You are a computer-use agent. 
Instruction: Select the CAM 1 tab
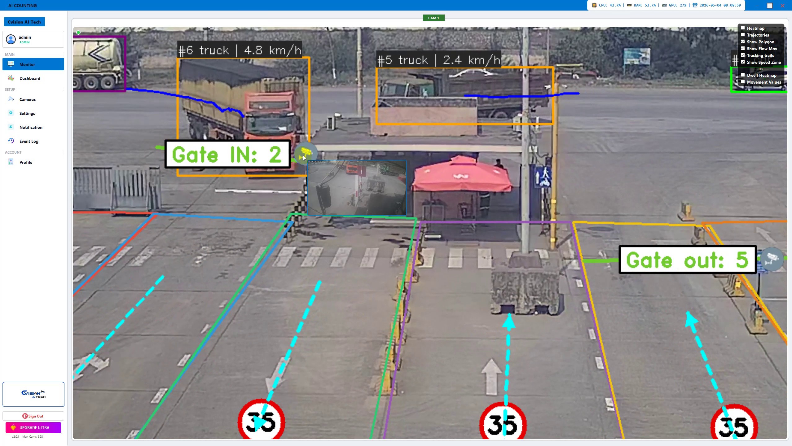click(x=433, y=18)
